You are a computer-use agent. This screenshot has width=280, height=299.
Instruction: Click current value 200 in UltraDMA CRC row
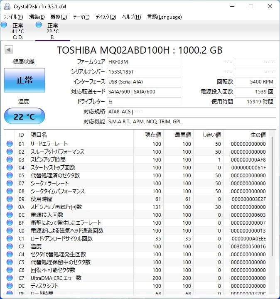[157, 278]
